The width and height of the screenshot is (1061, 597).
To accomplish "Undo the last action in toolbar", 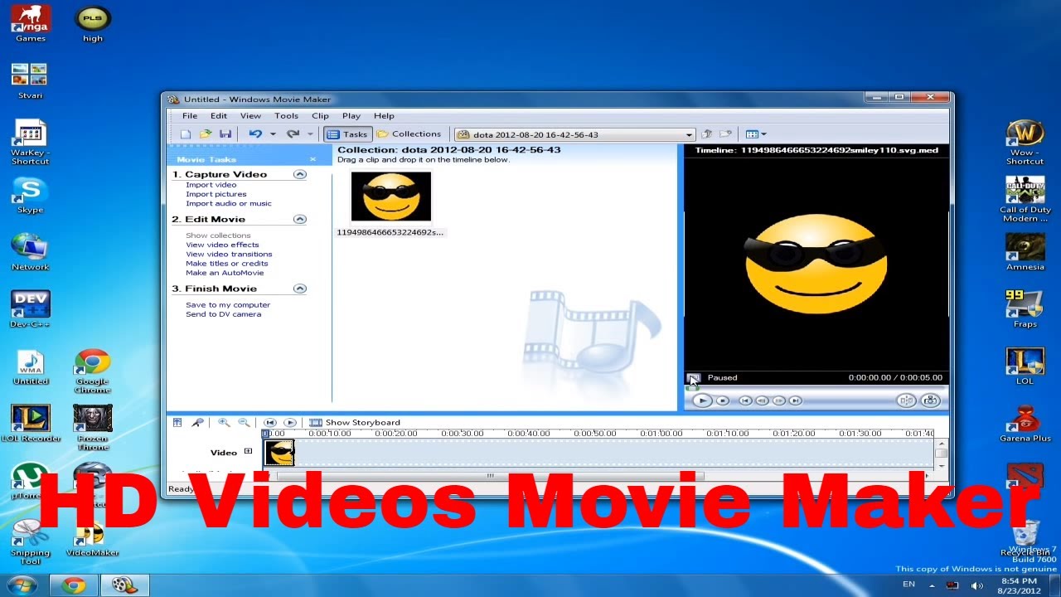I will [255, 134].
